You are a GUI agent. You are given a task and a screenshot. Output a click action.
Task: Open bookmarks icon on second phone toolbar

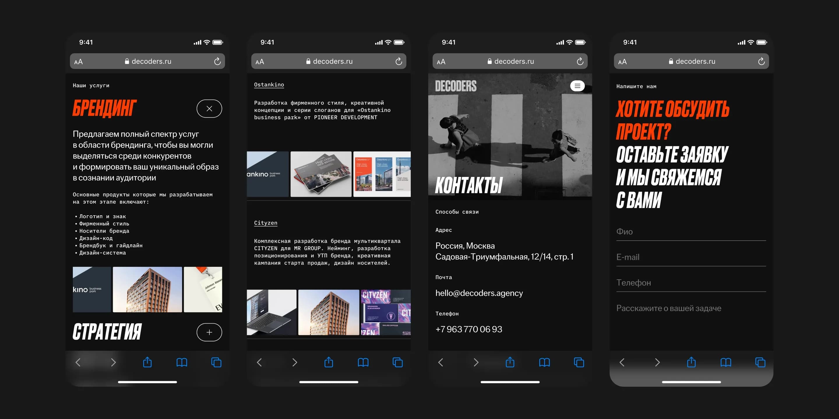363,362
